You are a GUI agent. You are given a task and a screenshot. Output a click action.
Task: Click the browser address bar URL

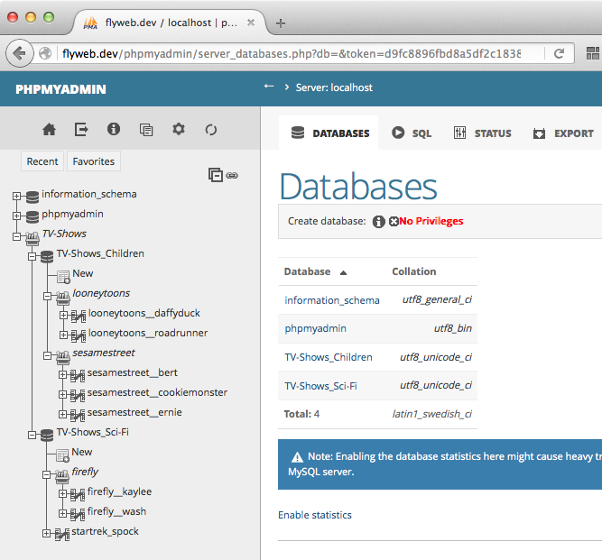(x=292, y=54)
